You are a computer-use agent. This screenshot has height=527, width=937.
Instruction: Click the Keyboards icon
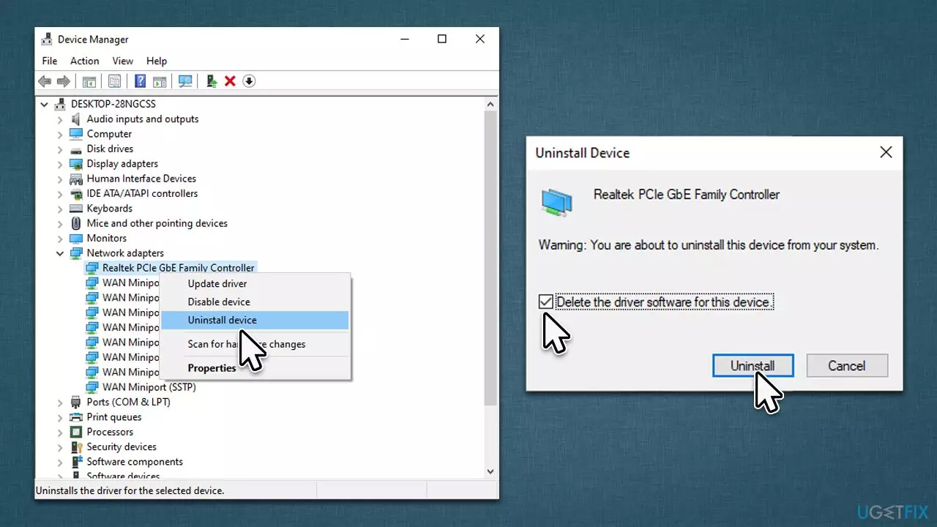click(x=76, y=209)
